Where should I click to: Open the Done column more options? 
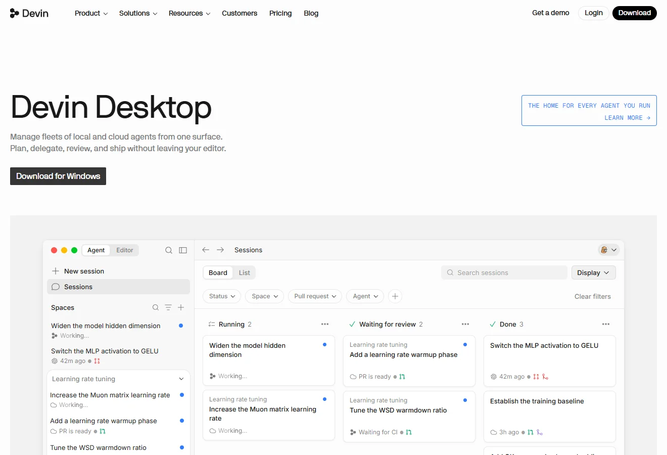(606, 324)
